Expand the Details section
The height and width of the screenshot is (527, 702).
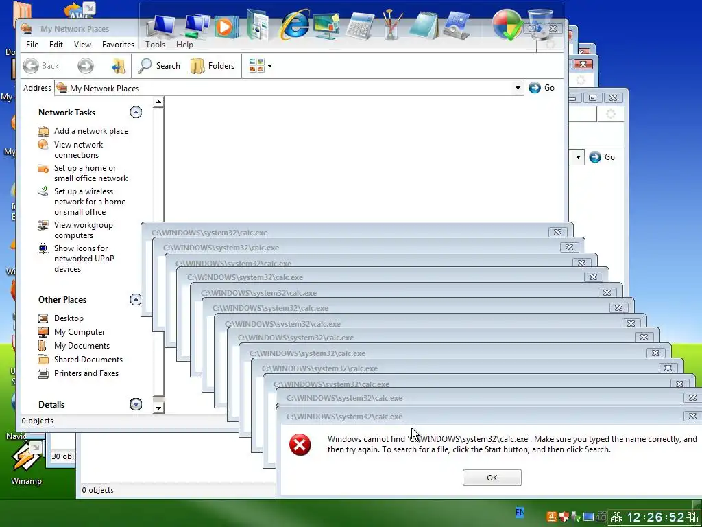tap(136, 404)
